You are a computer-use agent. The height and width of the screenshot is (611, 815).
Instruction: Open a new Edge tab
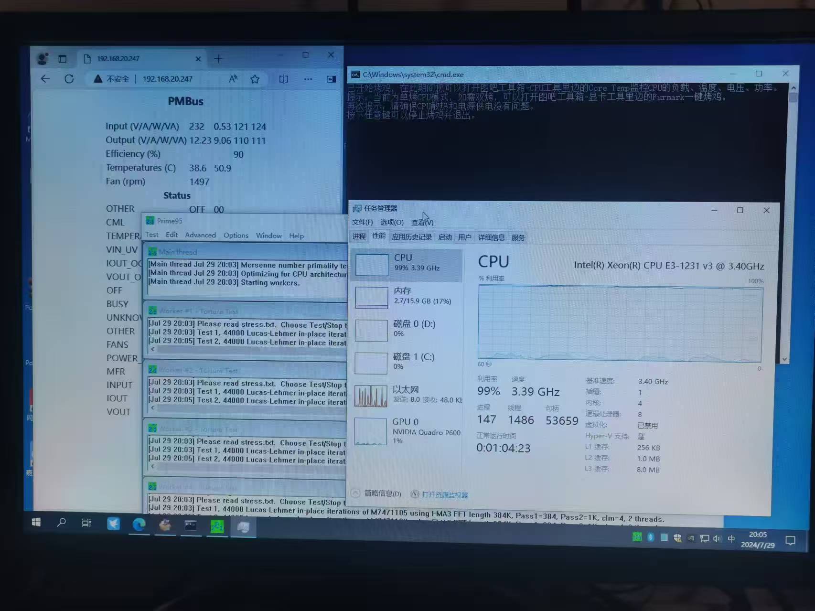218,59
